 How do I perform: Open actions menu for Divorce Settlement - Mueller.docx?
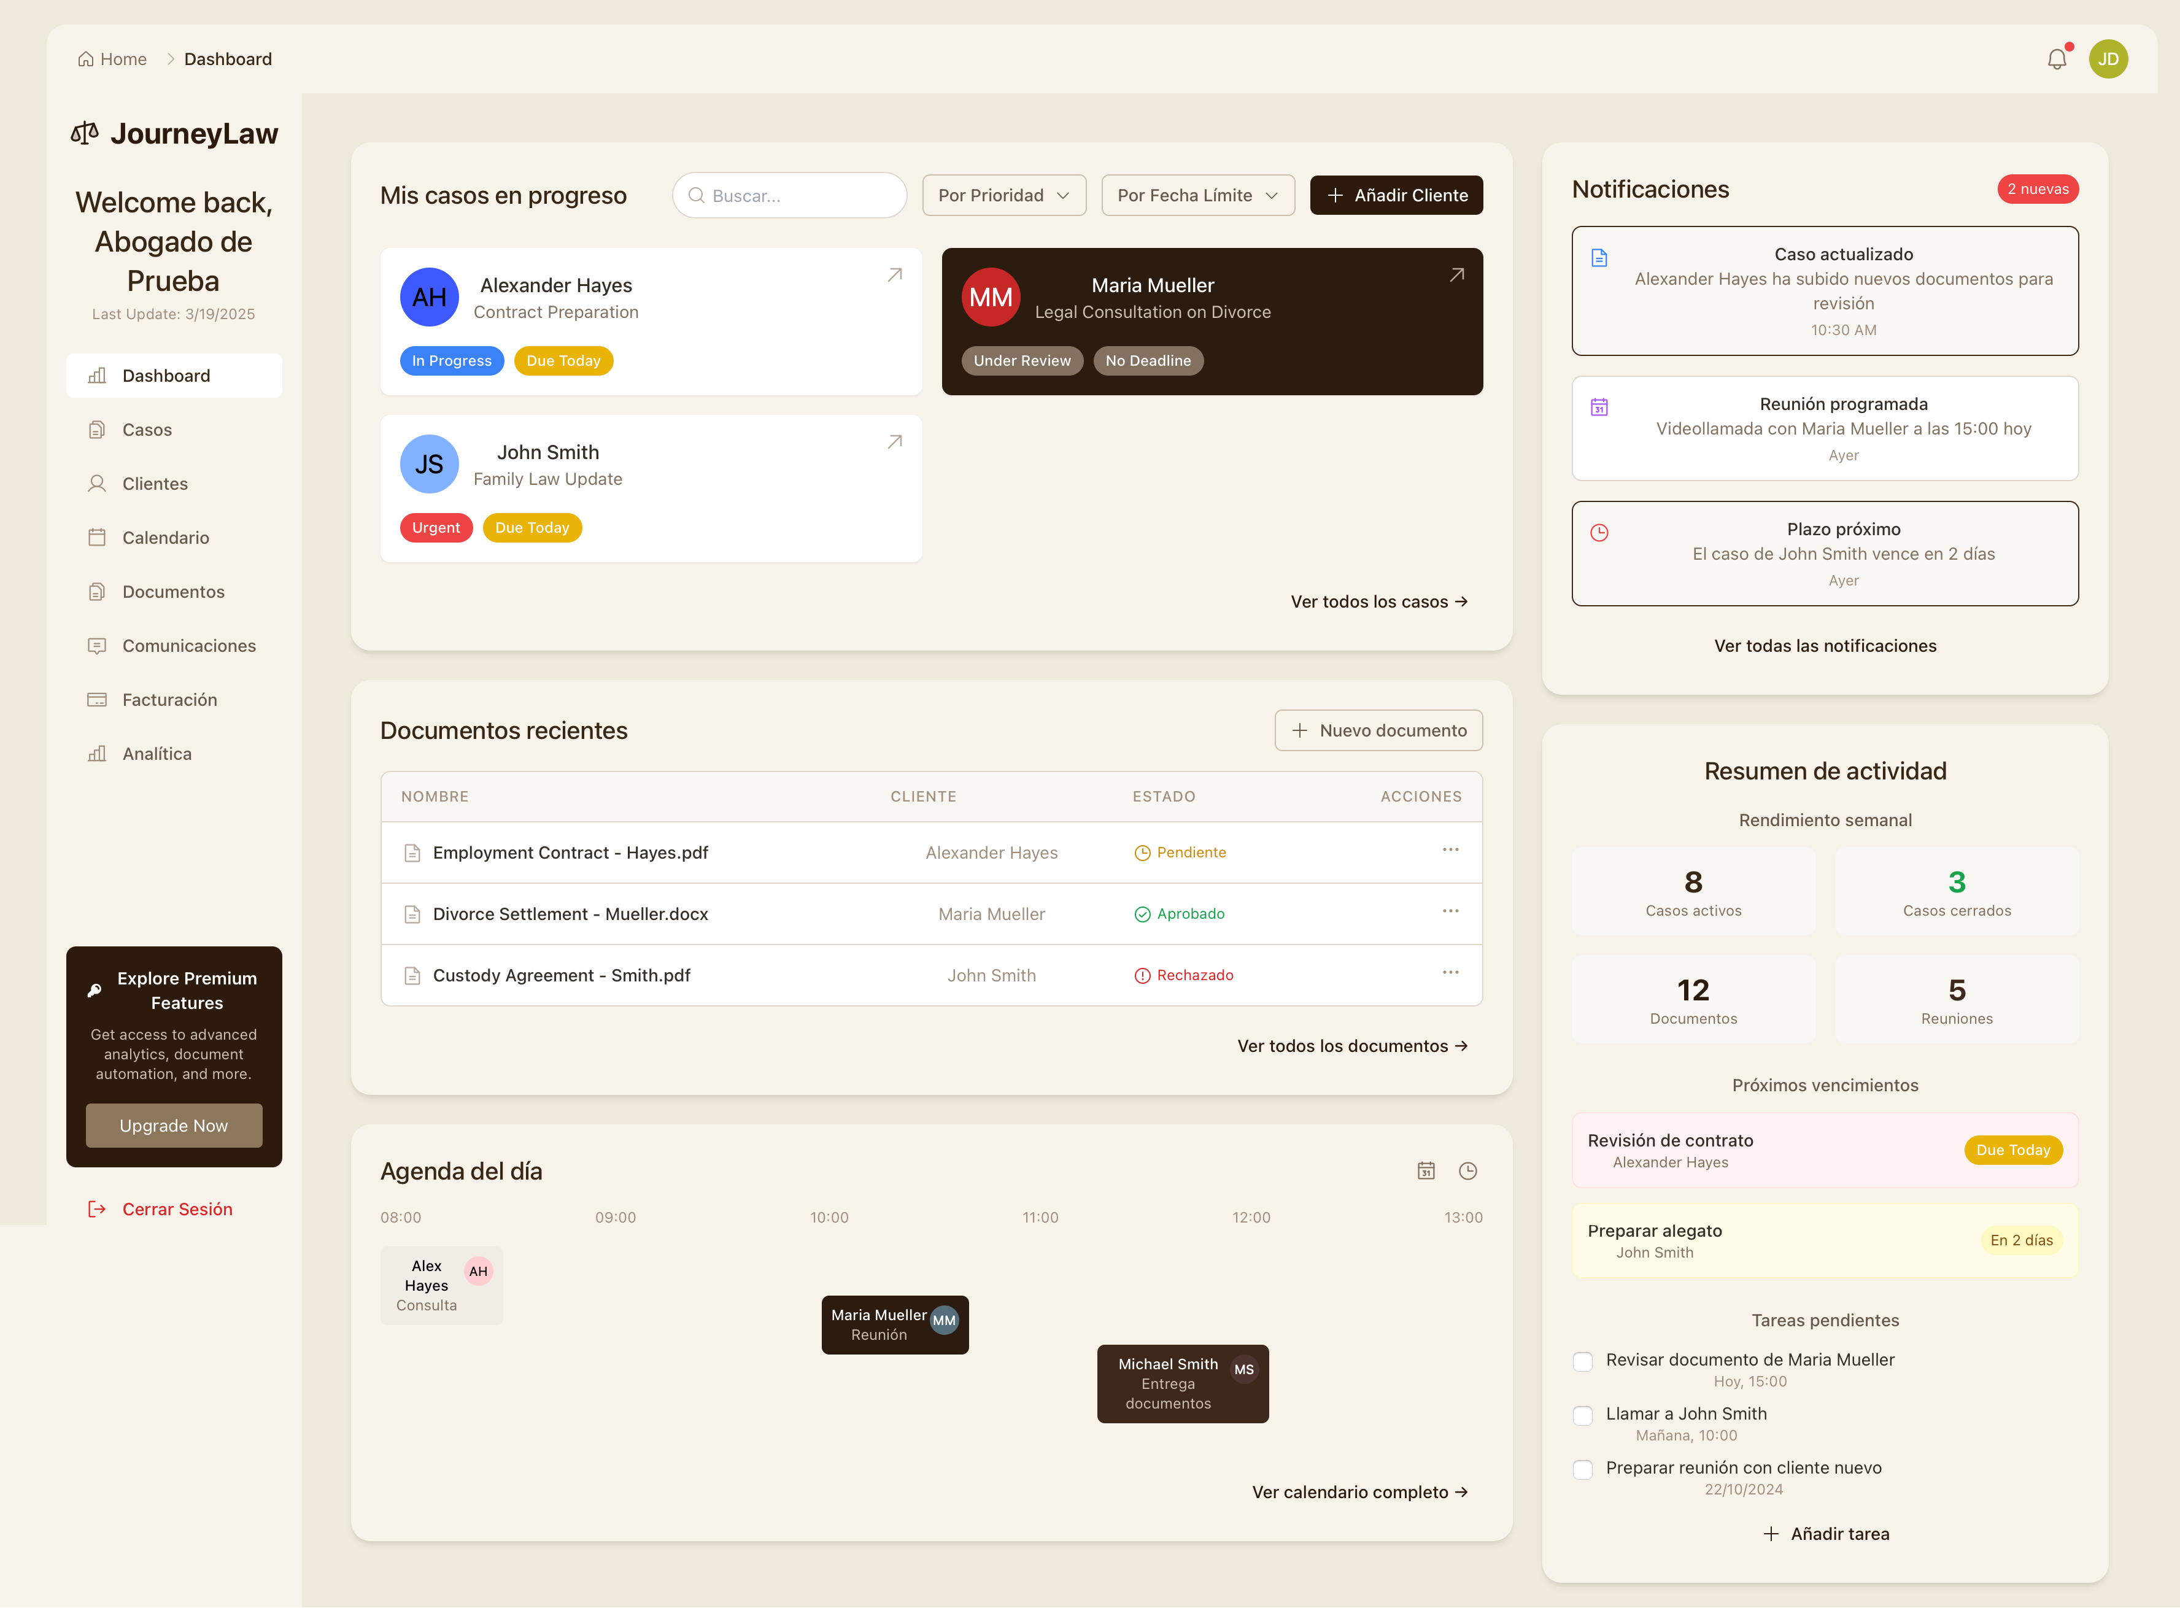tap(1450, 911)
